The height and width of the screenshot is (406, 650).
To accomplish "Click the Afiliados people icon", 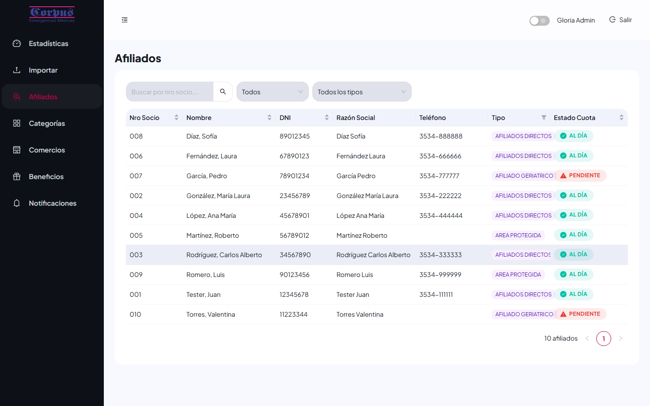I will coord(17,97).
